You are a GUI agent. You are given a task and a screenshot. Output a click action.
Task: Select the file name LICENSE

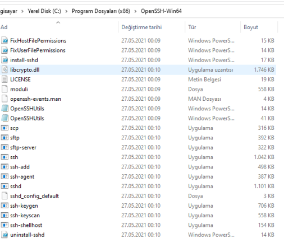tap(20, 80)
